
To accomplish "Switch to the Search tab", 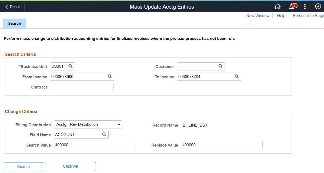I will (x=14, y=23).
